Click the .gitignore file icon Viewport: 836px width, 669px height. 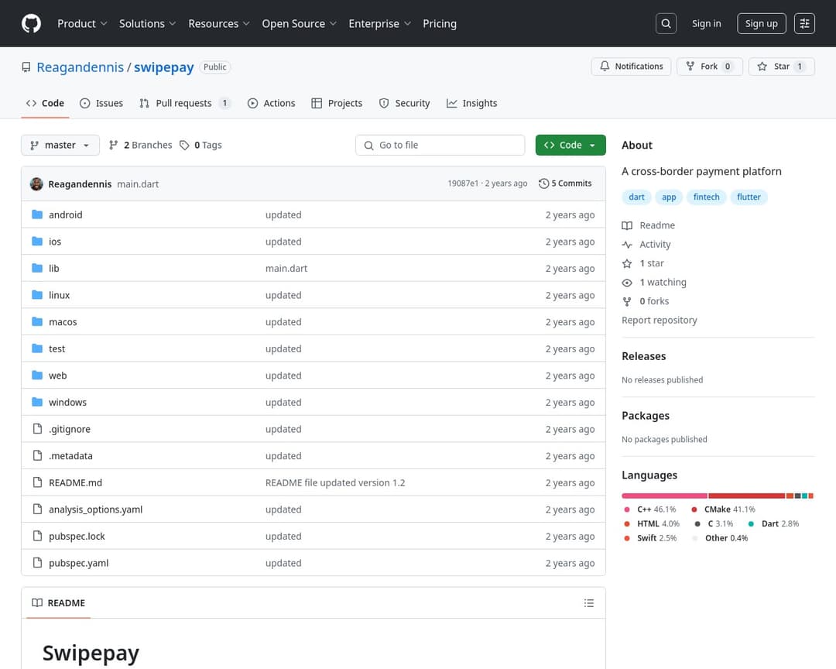point(37,428)
